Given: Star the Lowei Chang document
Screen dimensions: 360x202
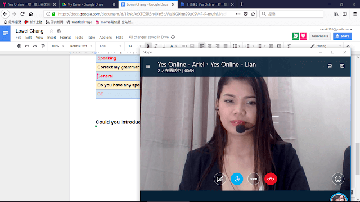Looking at the screenshot, I should coord(51,31).
